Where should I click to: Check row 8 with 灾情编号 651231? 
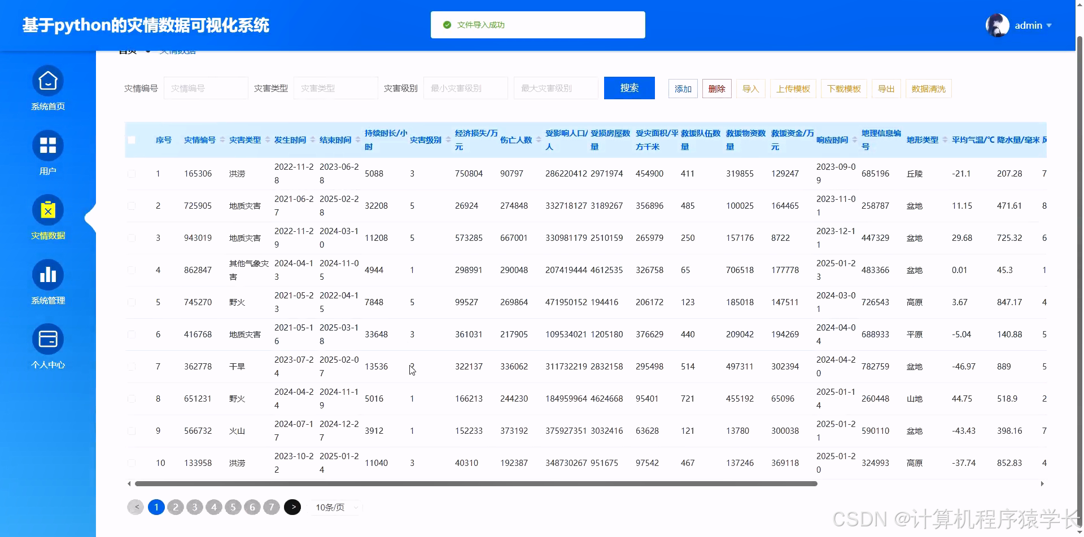pyautogui.click(x=132, y=399)
